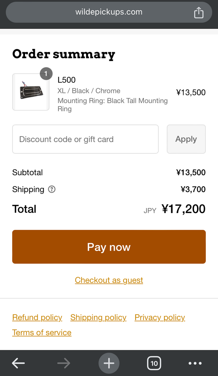Tap the shipping help question mark icon
Viewport: 218px width, 376px height.
click(x=52, y=189)
